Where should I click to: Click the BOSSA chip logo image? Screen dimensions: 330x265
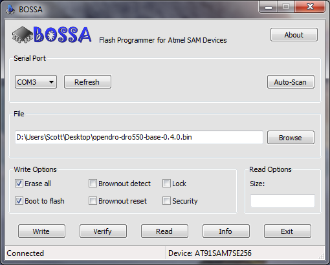52,34
